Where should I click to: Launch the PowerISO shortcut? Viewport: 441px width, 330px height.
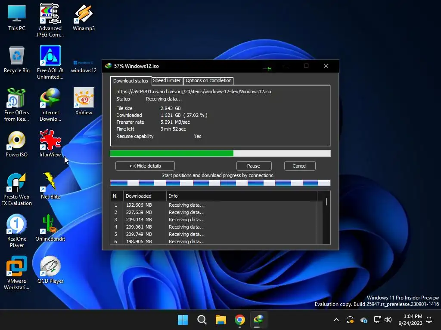pos(17,144)
